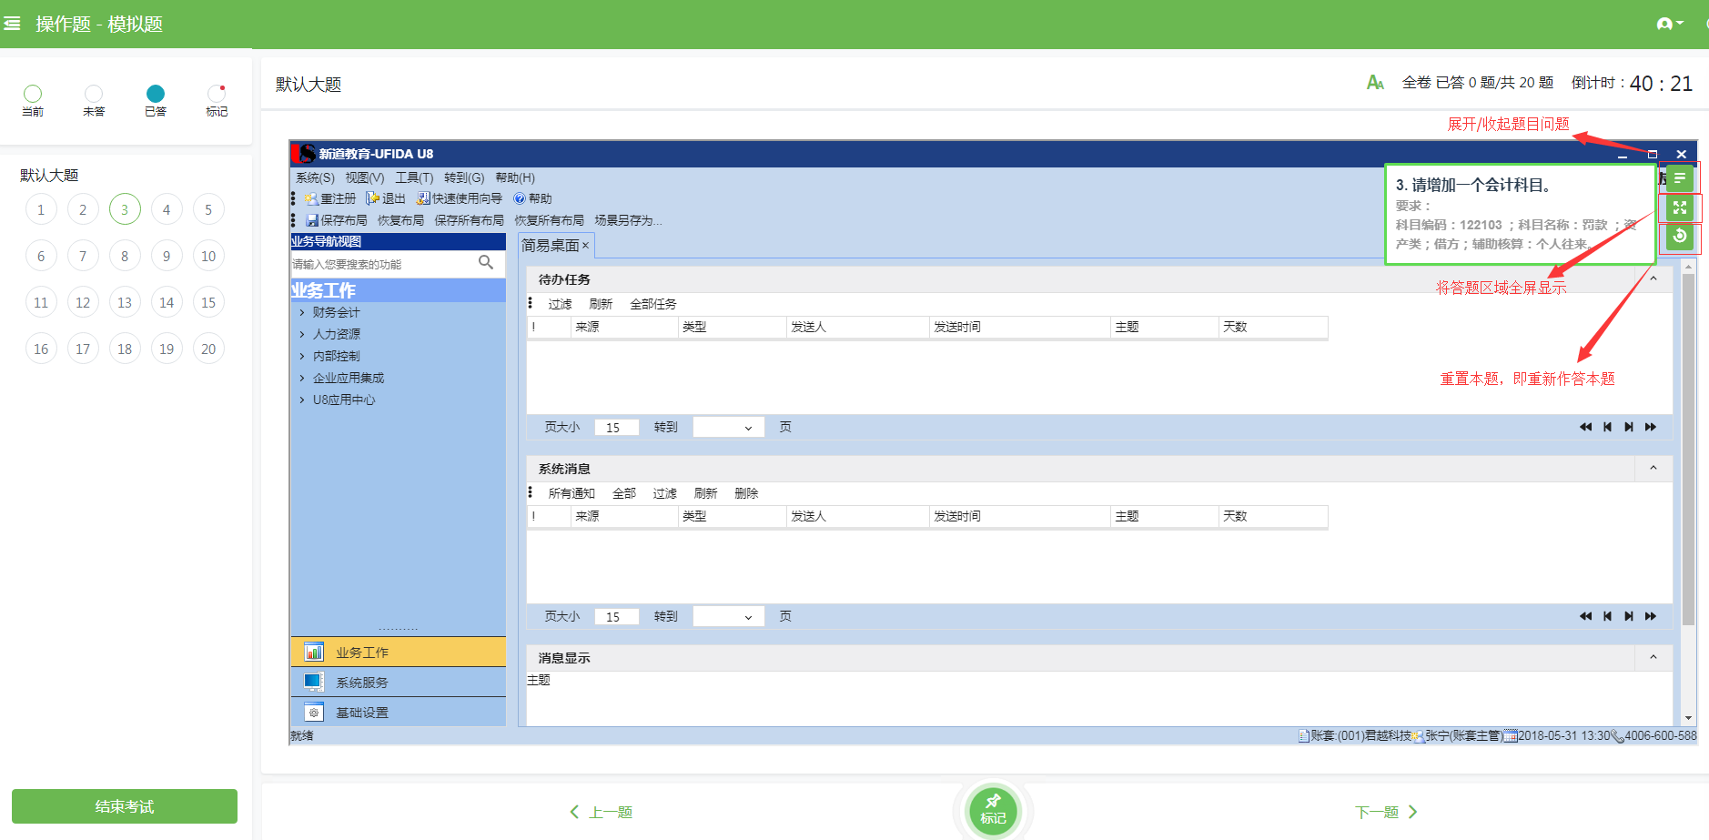1709x840 pixels.
Task: Jump to question 5
Action: coord(208,209)
